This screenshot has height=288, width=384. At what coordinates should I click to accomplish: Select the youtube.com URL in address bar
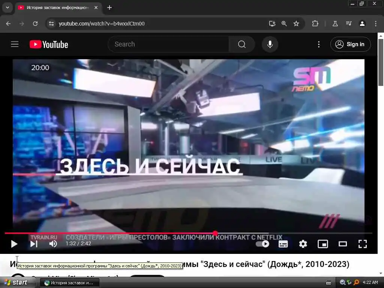tap(102, 24)
